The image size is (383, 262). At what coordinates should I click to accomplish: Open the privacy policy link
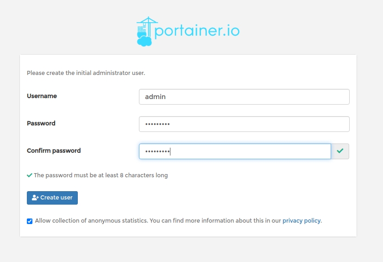point(302,221)
